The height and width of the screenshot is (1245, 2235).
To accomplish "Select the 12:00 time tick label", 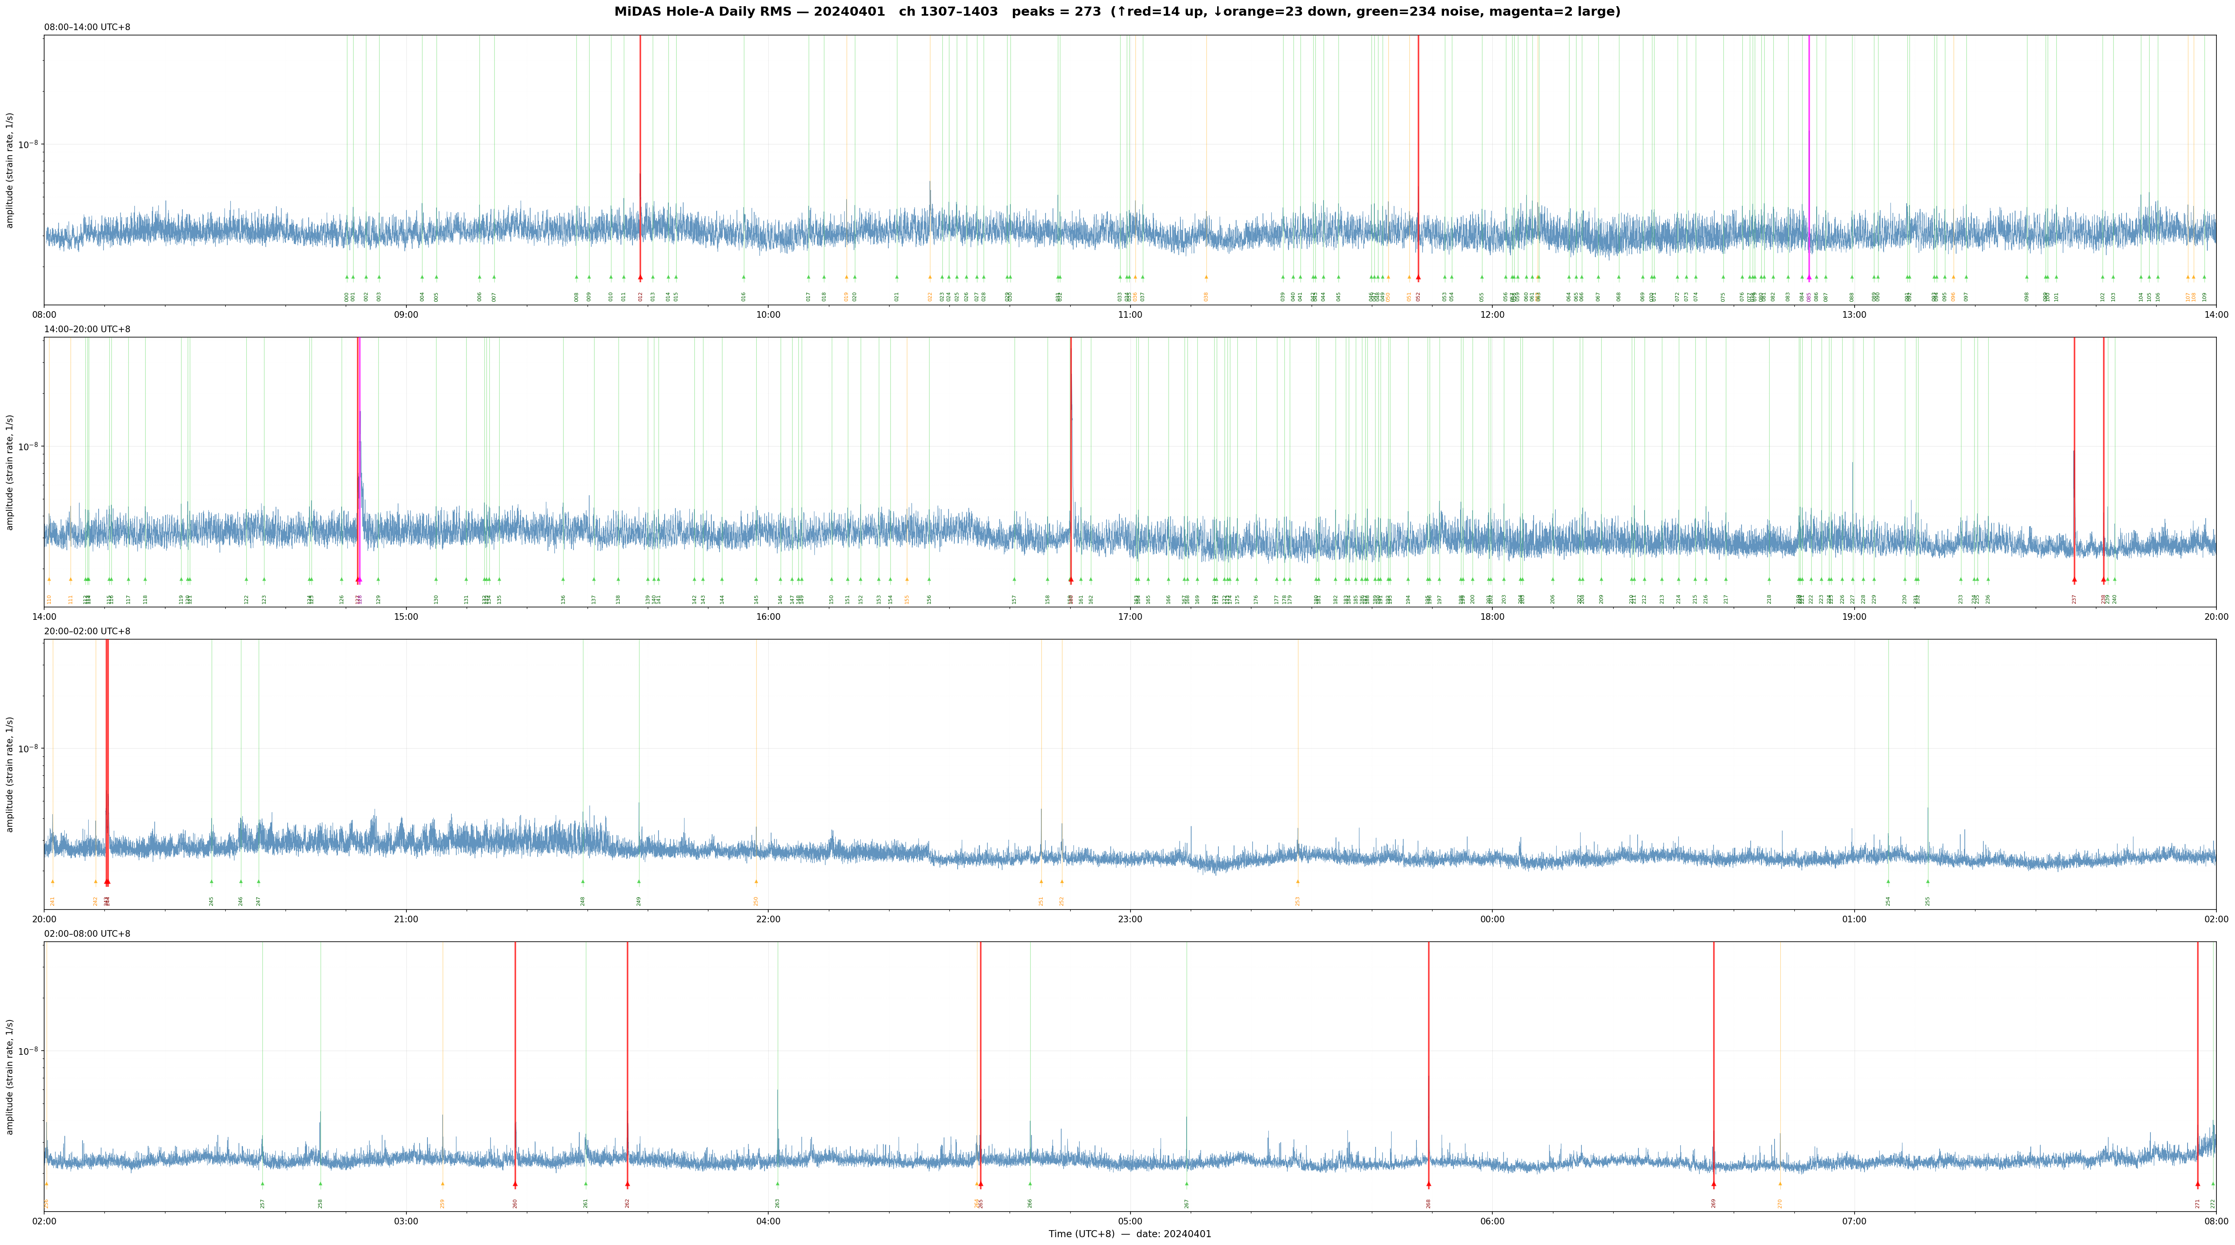I will coord(1492,315).
